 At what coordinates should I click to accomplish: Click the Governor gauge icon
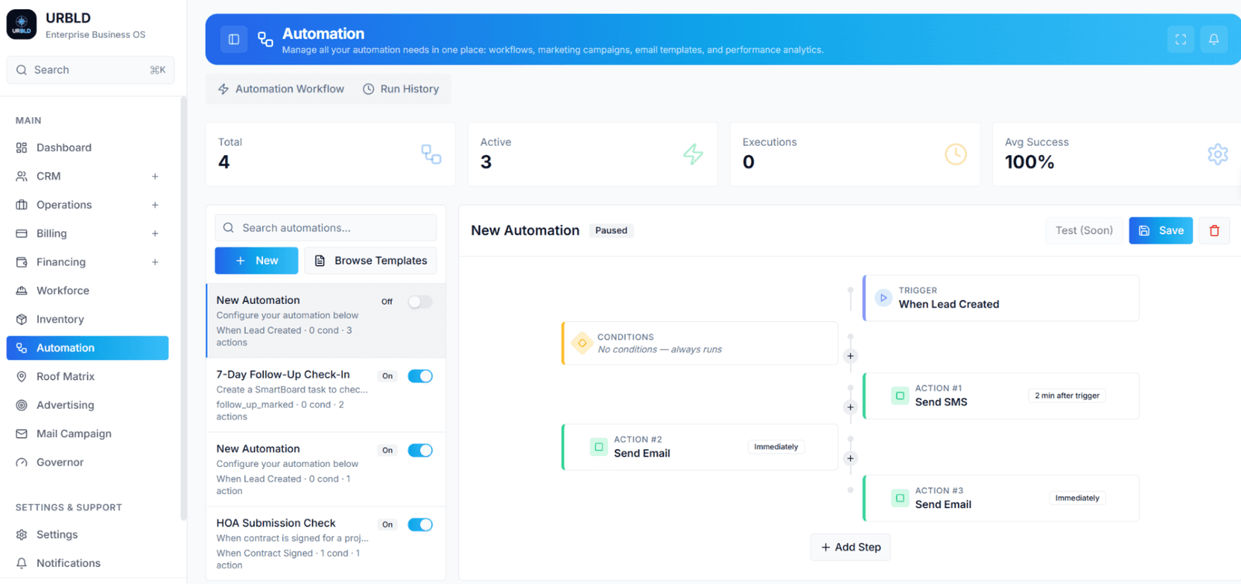[x=22, y=462]
